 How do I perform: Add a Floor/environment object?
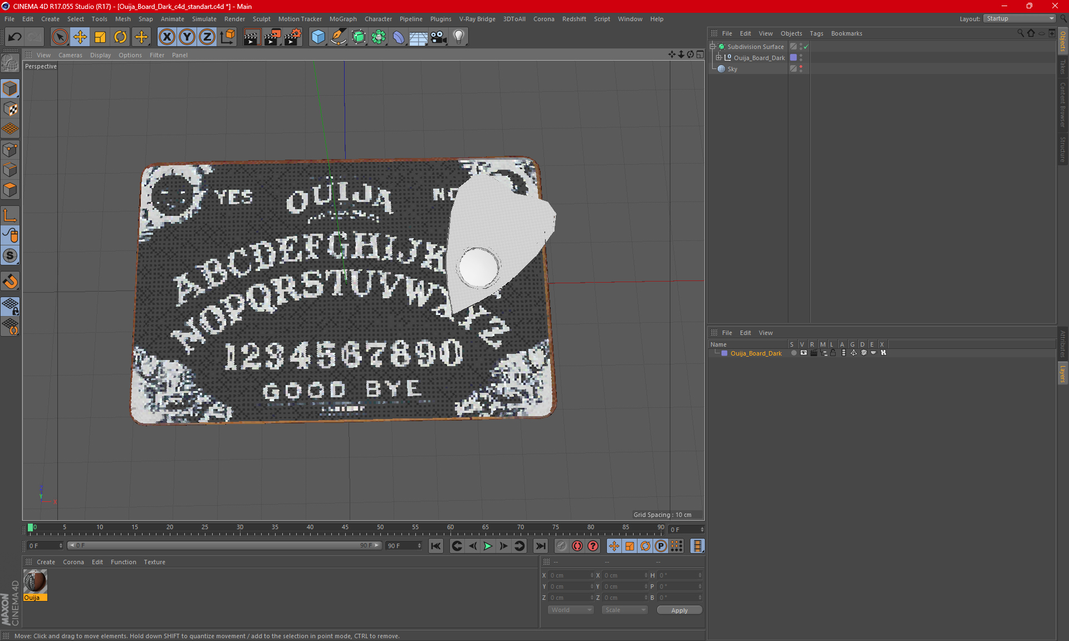(x=419, y=37)
